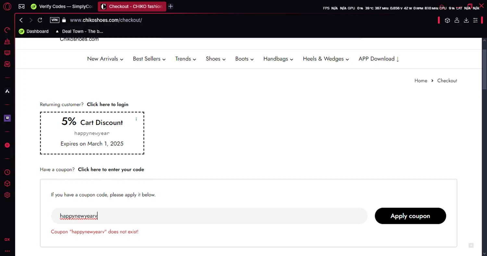
Task: Open the Opera main menu logo
Action: pyautogui.click(x=7, y=6)
